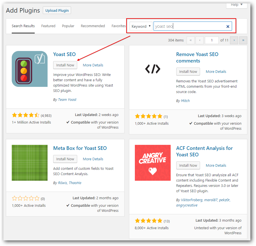Screen dimensions: 256x246
Task: Click '1+ Million Active Installs' text
Action: click(x=31, y=122)
